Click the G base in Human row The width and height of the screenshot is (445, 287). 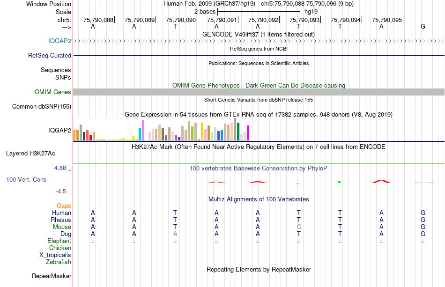[423, 213]
